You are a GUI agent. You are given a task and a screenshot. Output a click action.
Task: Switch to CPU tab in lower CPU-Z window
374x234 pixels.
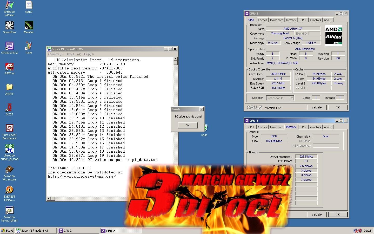point(251,127)
